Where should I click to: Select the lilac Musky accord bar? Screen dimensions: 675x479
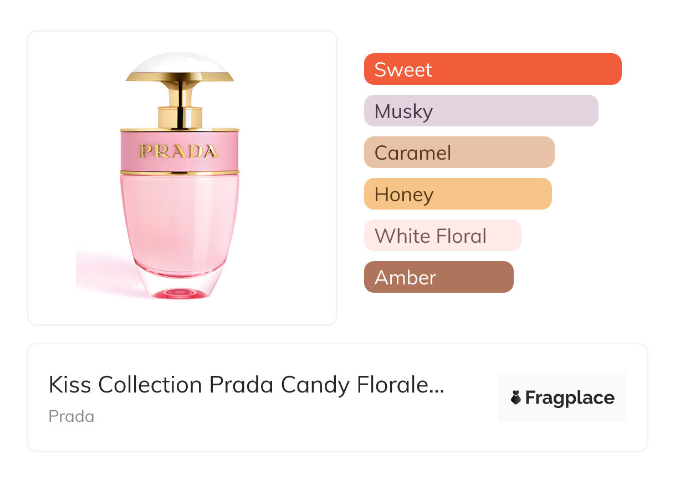coord(481,111)
